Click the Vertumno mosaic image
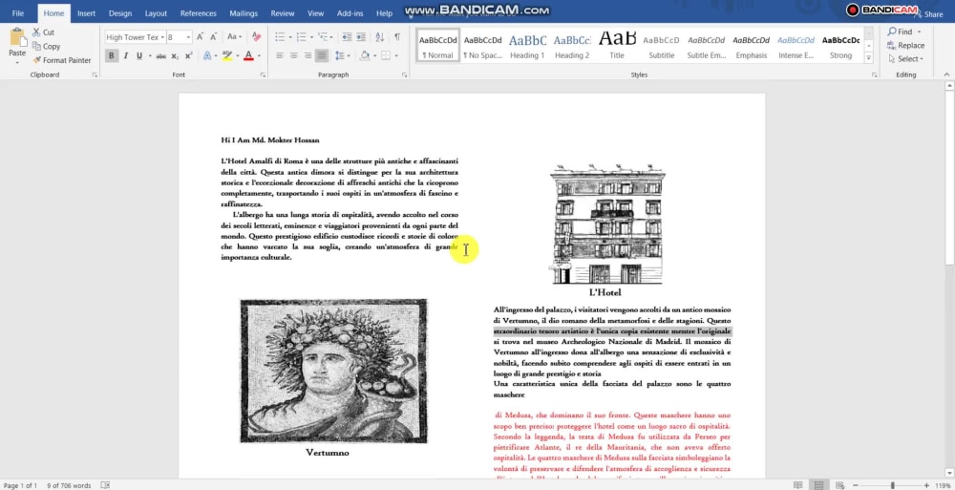This screenshot has height=490, width=955. pos(333,372)
